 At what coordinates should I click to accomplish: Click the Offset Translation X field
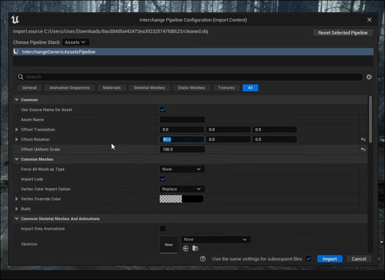[x=182, y=130]
